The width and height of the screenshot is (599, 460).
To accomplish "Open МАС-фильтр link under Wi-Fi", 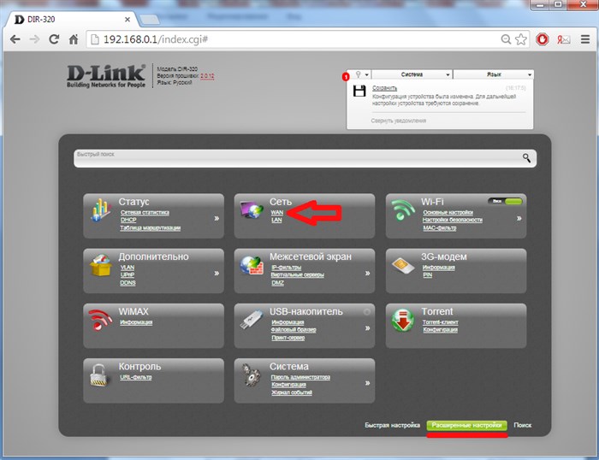I will pos(440,228).
